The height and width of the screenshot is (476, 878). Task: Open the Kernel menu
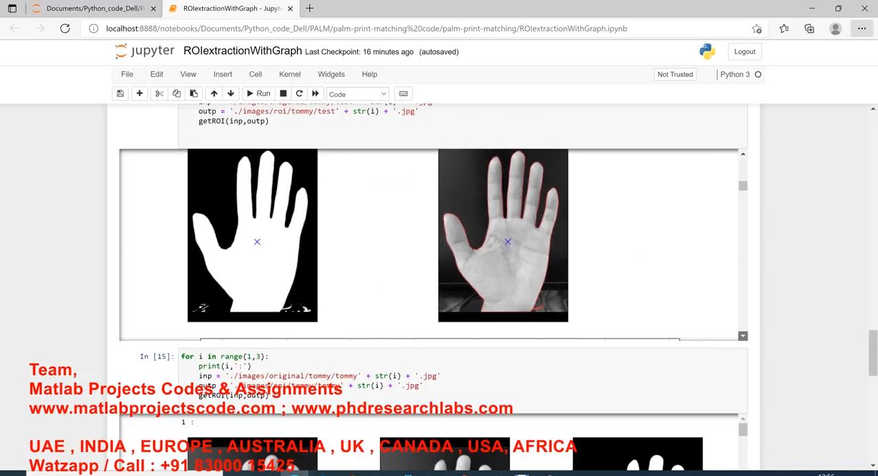289,74
